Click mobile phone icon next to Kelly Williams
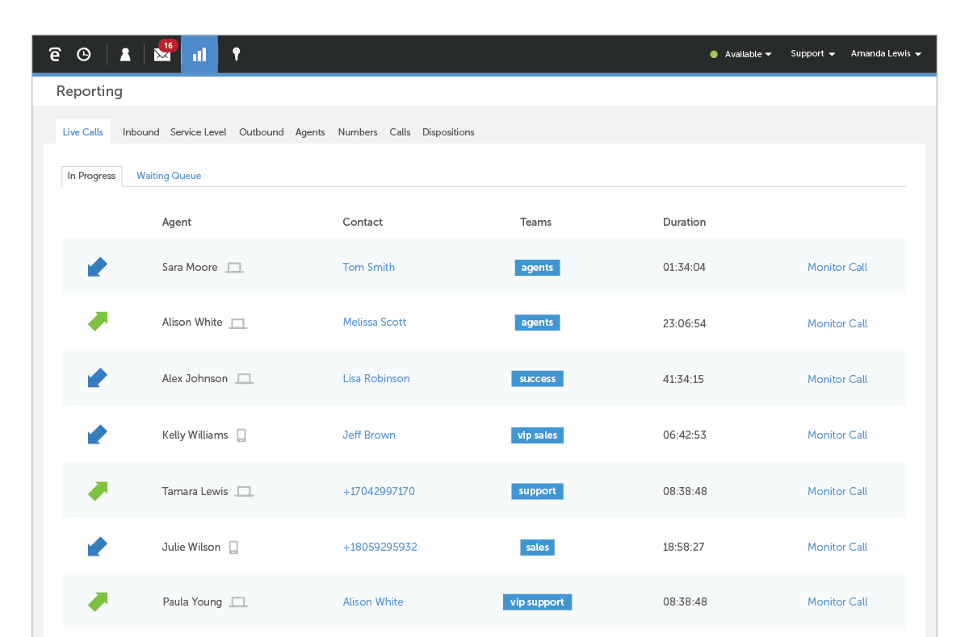The image size is (969, 637). point(241,435)
